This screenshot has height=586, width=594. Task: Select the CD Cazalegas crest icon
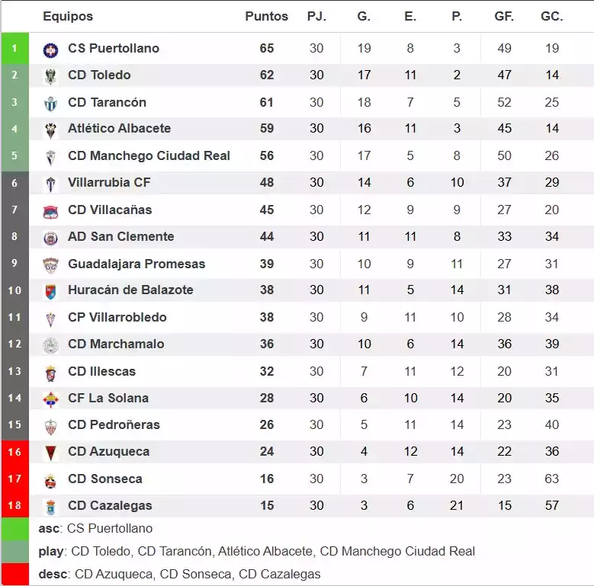click(50, 507)
